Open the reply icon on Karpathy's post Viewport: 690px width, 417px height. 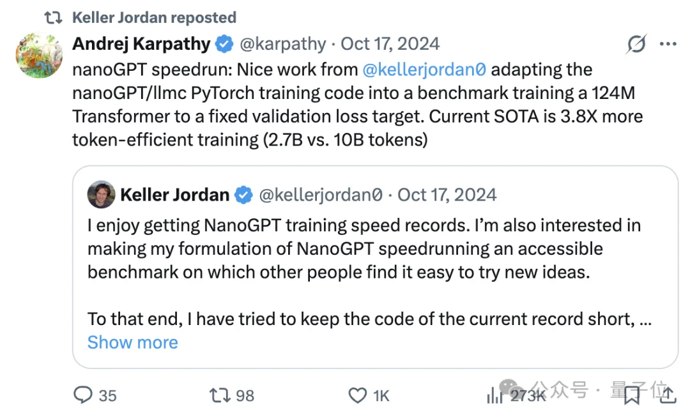[x=84, y=396]
